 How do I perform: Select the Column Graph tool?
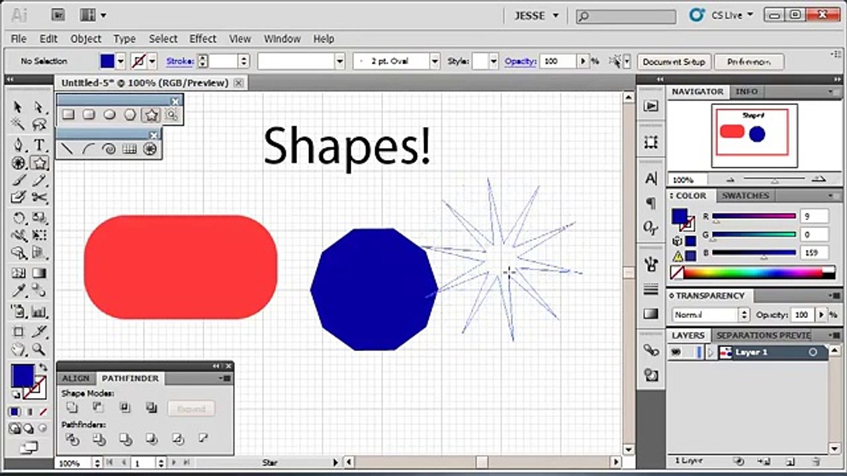coord(39,312)
